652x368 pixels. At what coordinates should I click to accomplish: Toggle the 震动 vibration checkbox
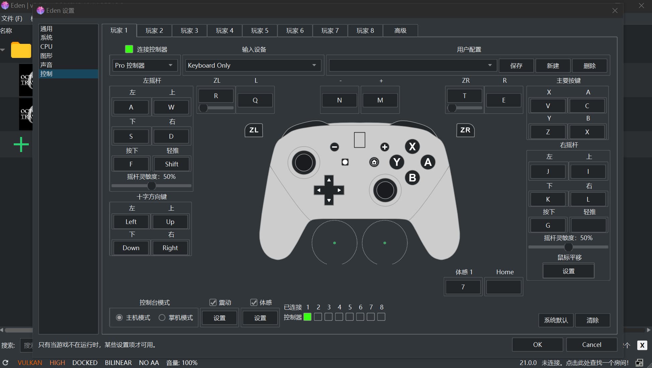point(213,302)
